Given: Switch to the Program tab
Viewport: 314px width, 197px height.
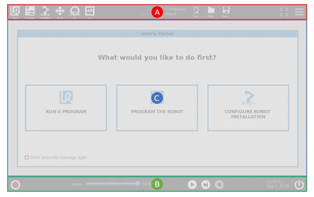Looking at the screenshot, I should (30, 12).
